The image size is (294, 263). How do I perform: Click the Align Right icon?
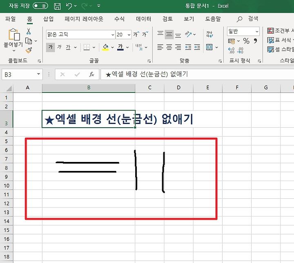pyautogui.click(x=178, y=47)
